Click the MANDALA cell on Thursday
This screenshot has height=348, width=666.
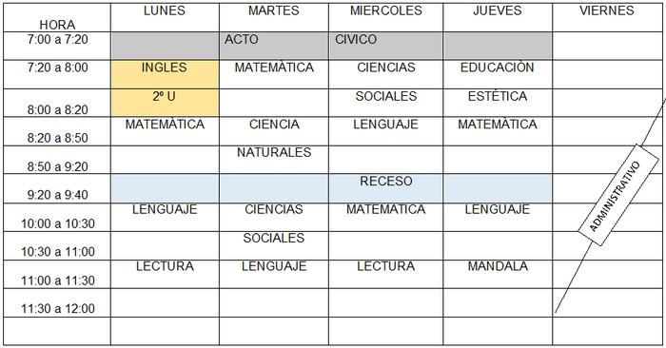point(498,274)
